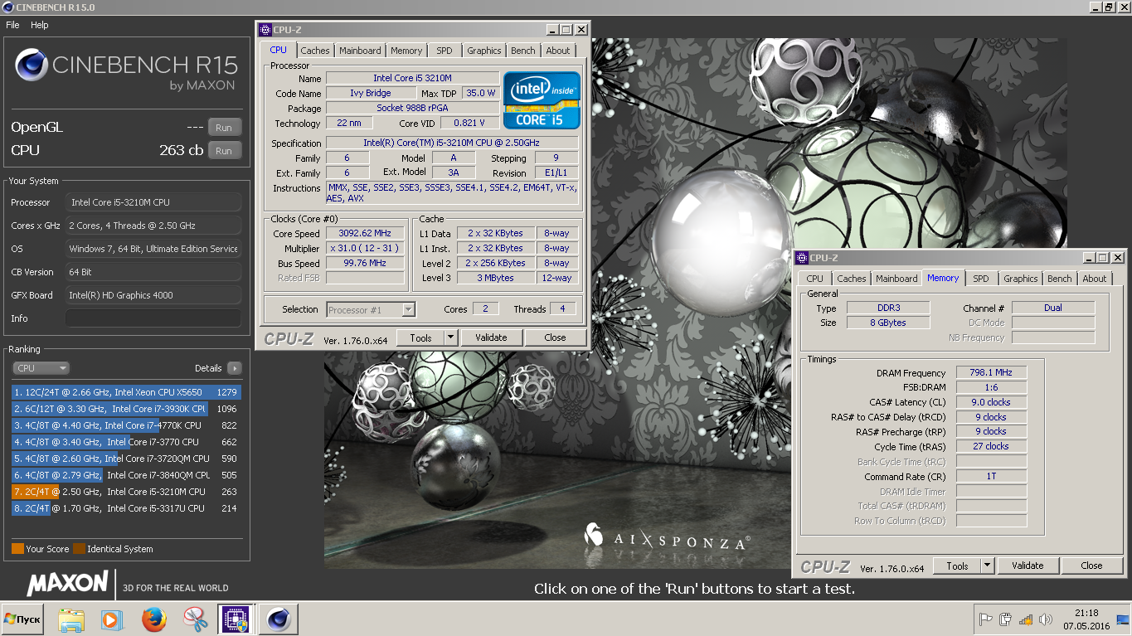Viewport: 1132px width, 636px height.
Task: Switch to CPU-Z via its taskbar icon
Action: click(x=235, y=619)
